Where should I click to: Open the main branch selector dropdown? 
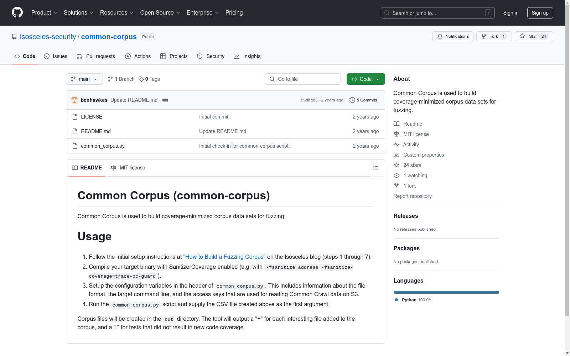coord(84,79)
